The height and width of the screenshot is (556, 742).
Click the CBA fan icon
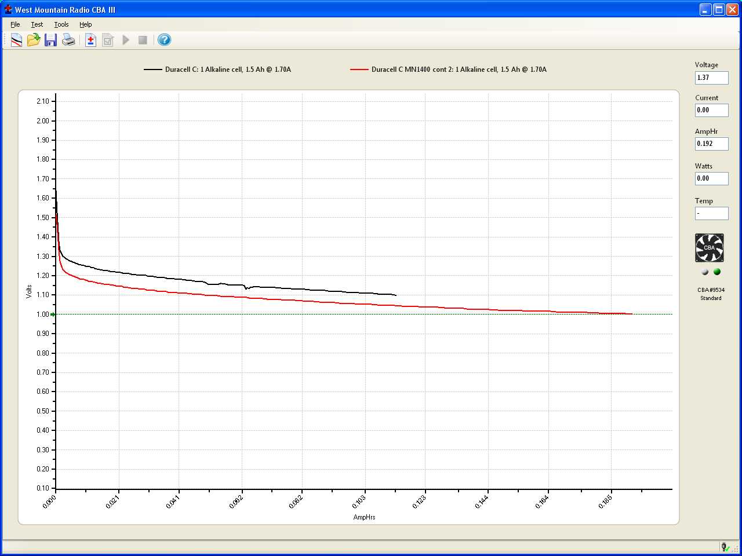709,248
